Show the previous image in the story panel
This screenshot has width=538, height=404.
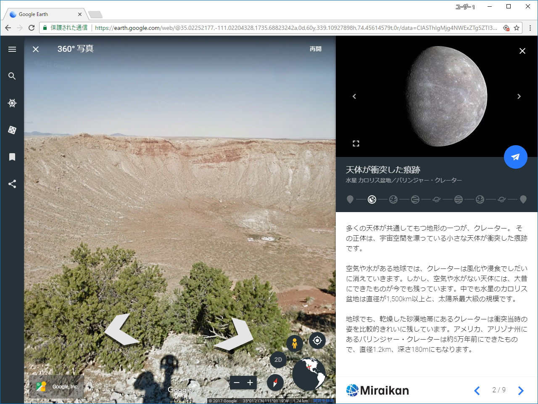point(354,96)
